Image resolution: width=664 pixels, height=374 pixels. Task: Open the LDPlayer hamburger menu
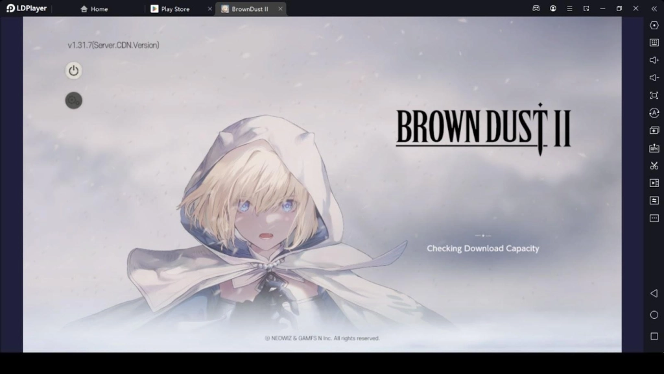pyautogui.click(x=569, y=8)
